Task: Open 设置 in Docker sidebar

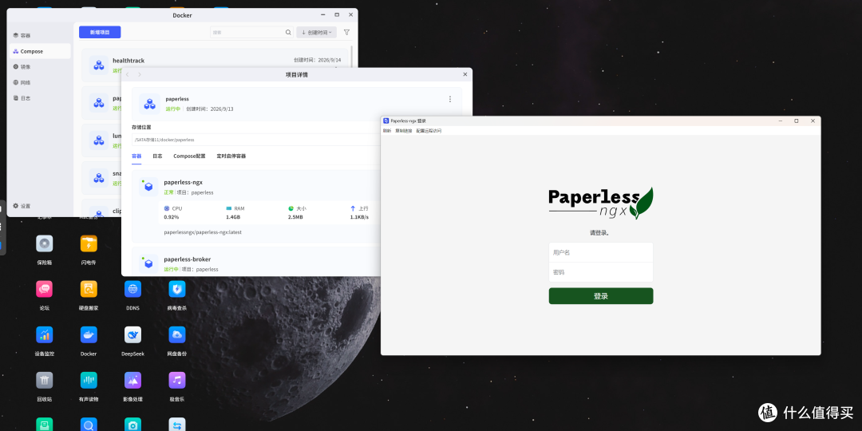Action: click(x=40, y=206)
